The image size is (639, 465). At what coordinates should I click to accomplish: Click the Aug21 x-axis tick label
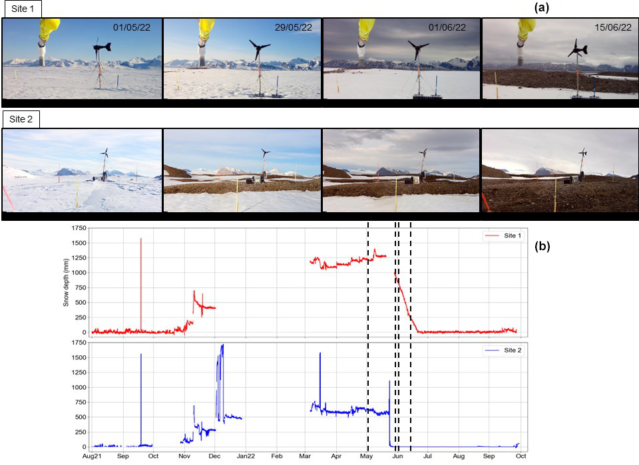(x=92, y=456)
